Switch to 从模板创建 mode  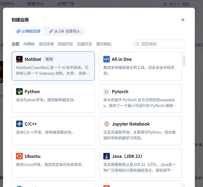[28, 31]
